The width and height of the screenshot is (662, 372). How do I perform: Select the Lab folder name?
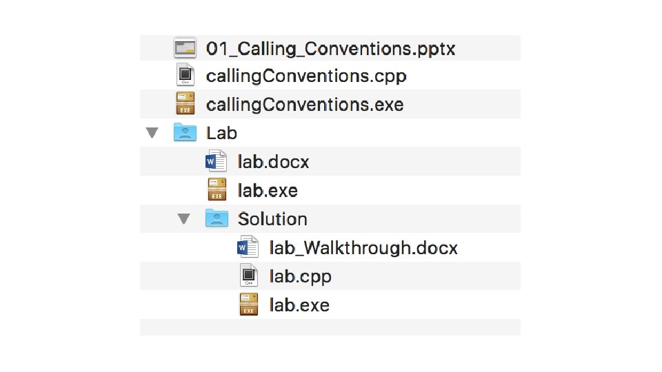click(222, 133)
